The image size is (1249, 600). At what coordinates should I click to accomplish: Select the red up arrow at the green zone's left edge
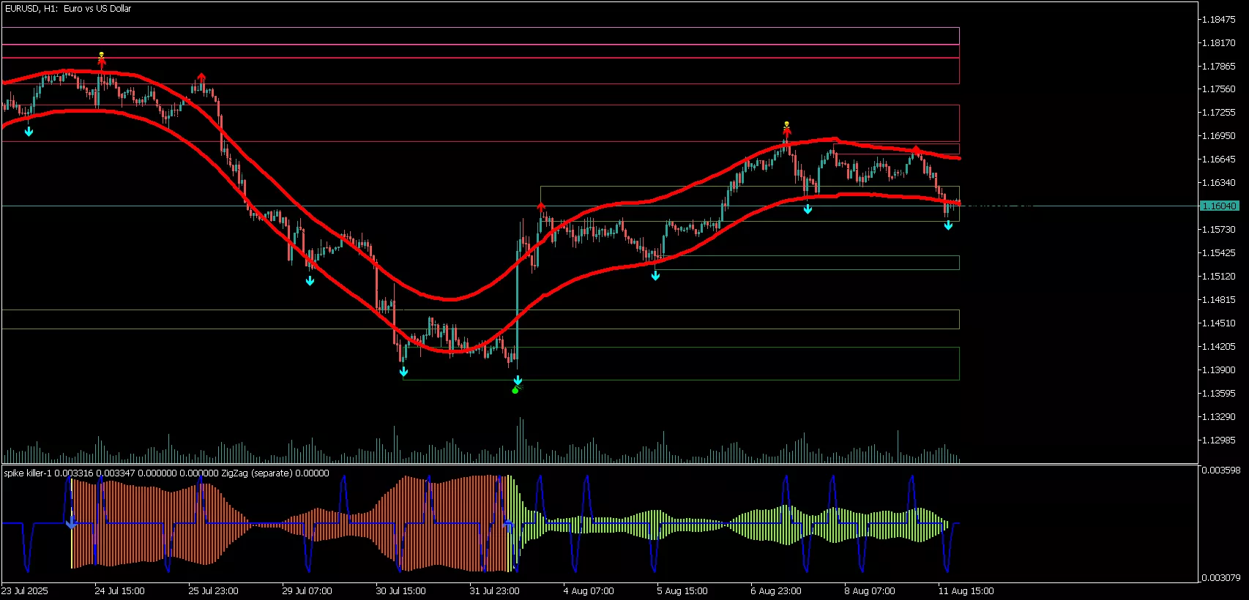pyautogui.click(x=541, y=208)
